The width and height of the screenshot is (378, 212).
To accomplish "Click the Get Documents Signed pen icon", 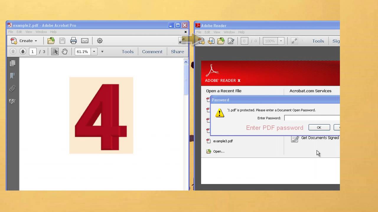I will (x=295, y=138).
